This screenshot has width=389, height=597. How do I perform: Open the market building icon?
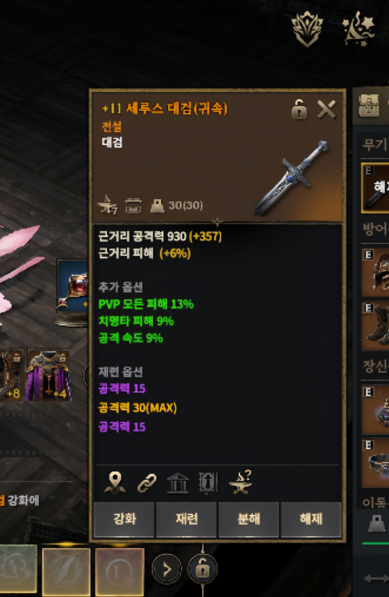click(x=178, y=483)
